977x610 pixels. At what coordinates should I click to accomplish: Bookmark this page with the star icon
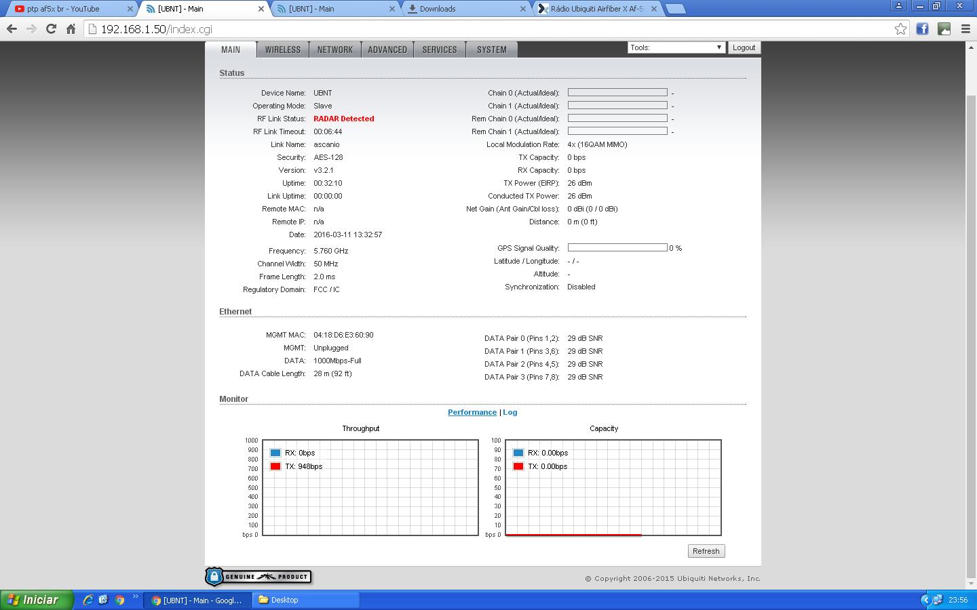click(x=900, y=29)
